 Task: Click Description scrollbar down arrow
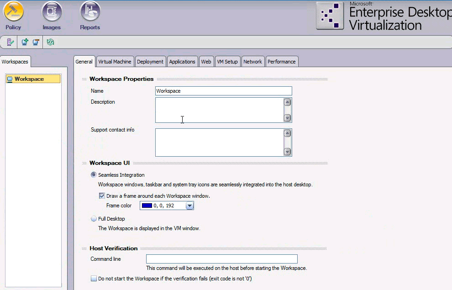pyautogui.click(x=287, y=118)
